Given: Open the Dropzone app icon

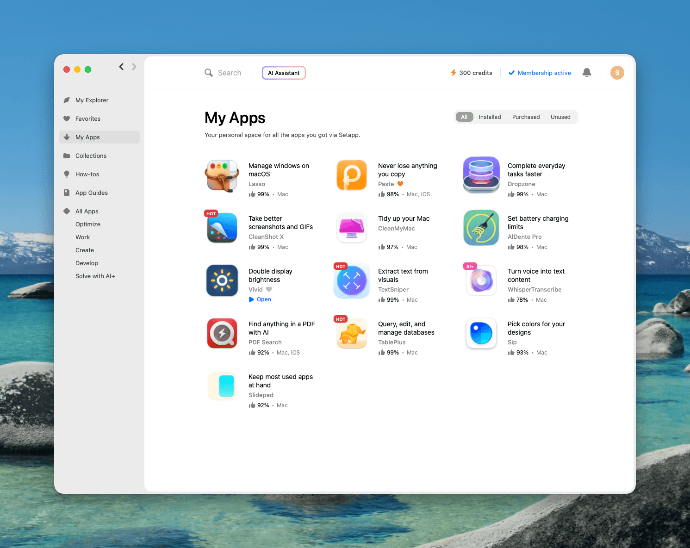Looking at the screenshot, I should coord(481,175).
